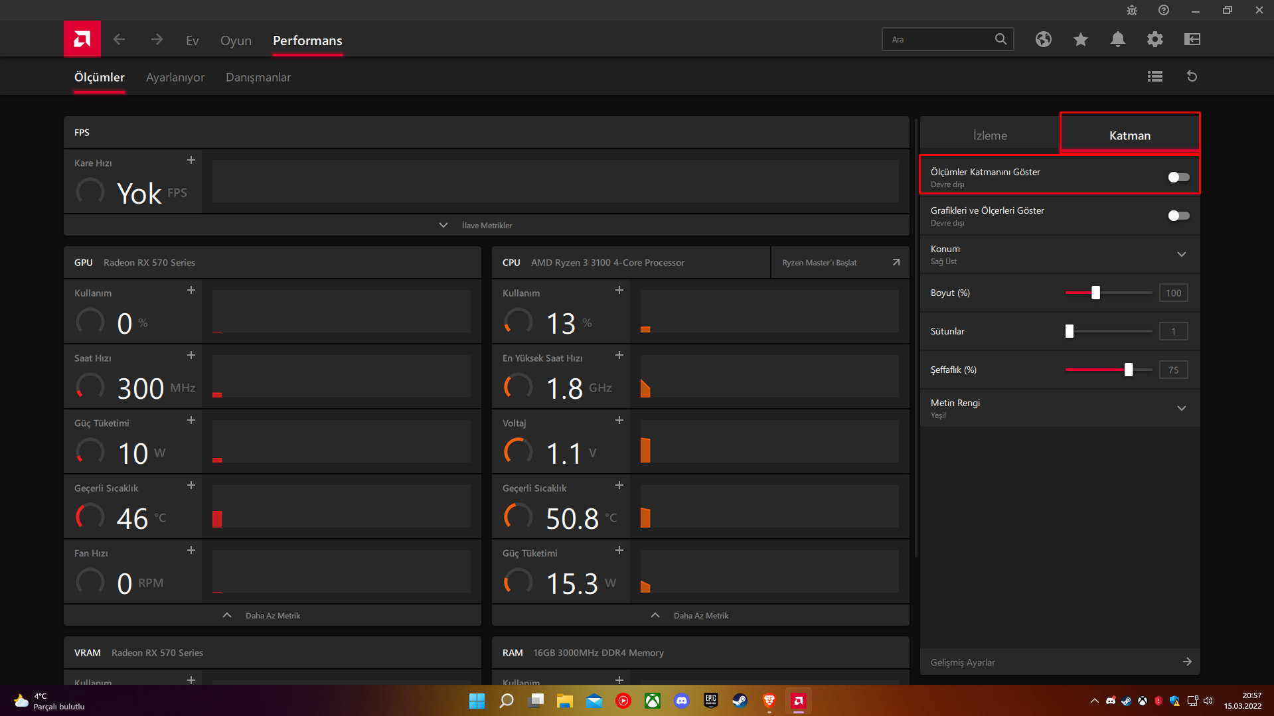Switch to list view icon
Image resolution: width=1274 pixels, height=716 pixels.
(x=1155, y=76)
